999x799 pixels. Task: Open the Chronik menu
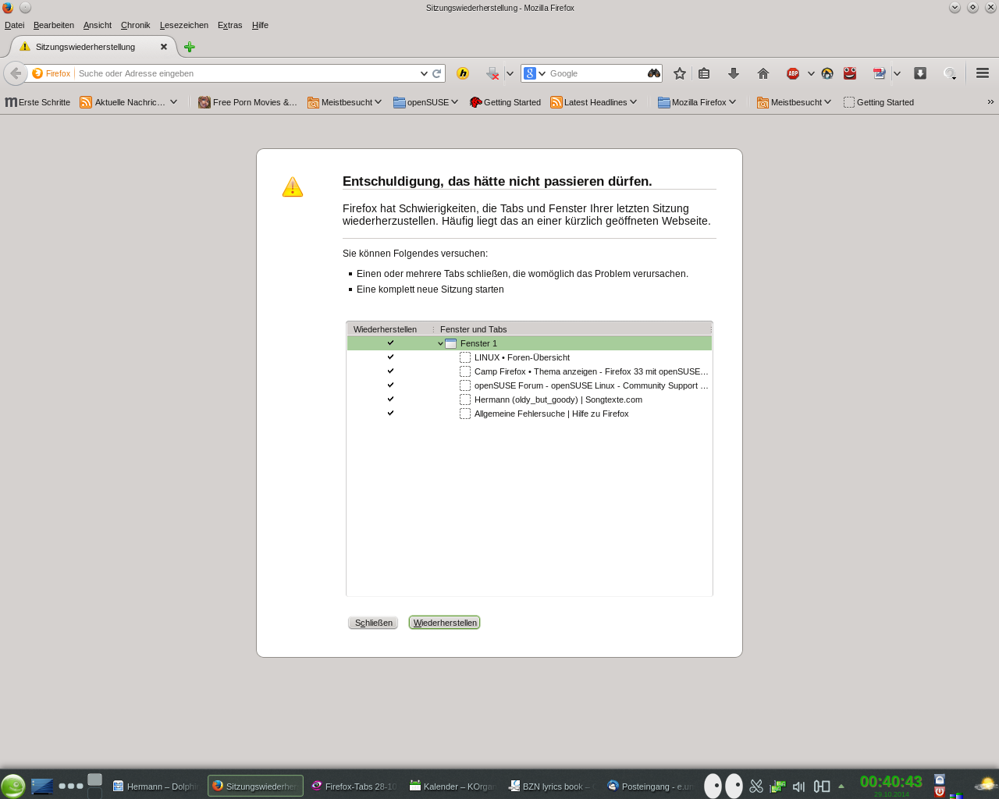tap(135, 25)
